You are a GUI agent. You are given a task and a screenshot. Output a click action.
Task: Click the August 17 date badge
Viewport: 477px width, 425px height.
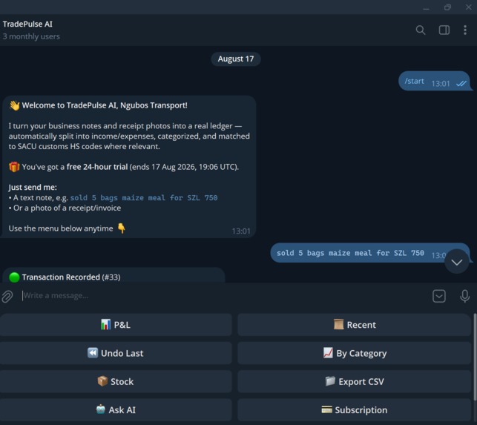(x=236, y=59)
